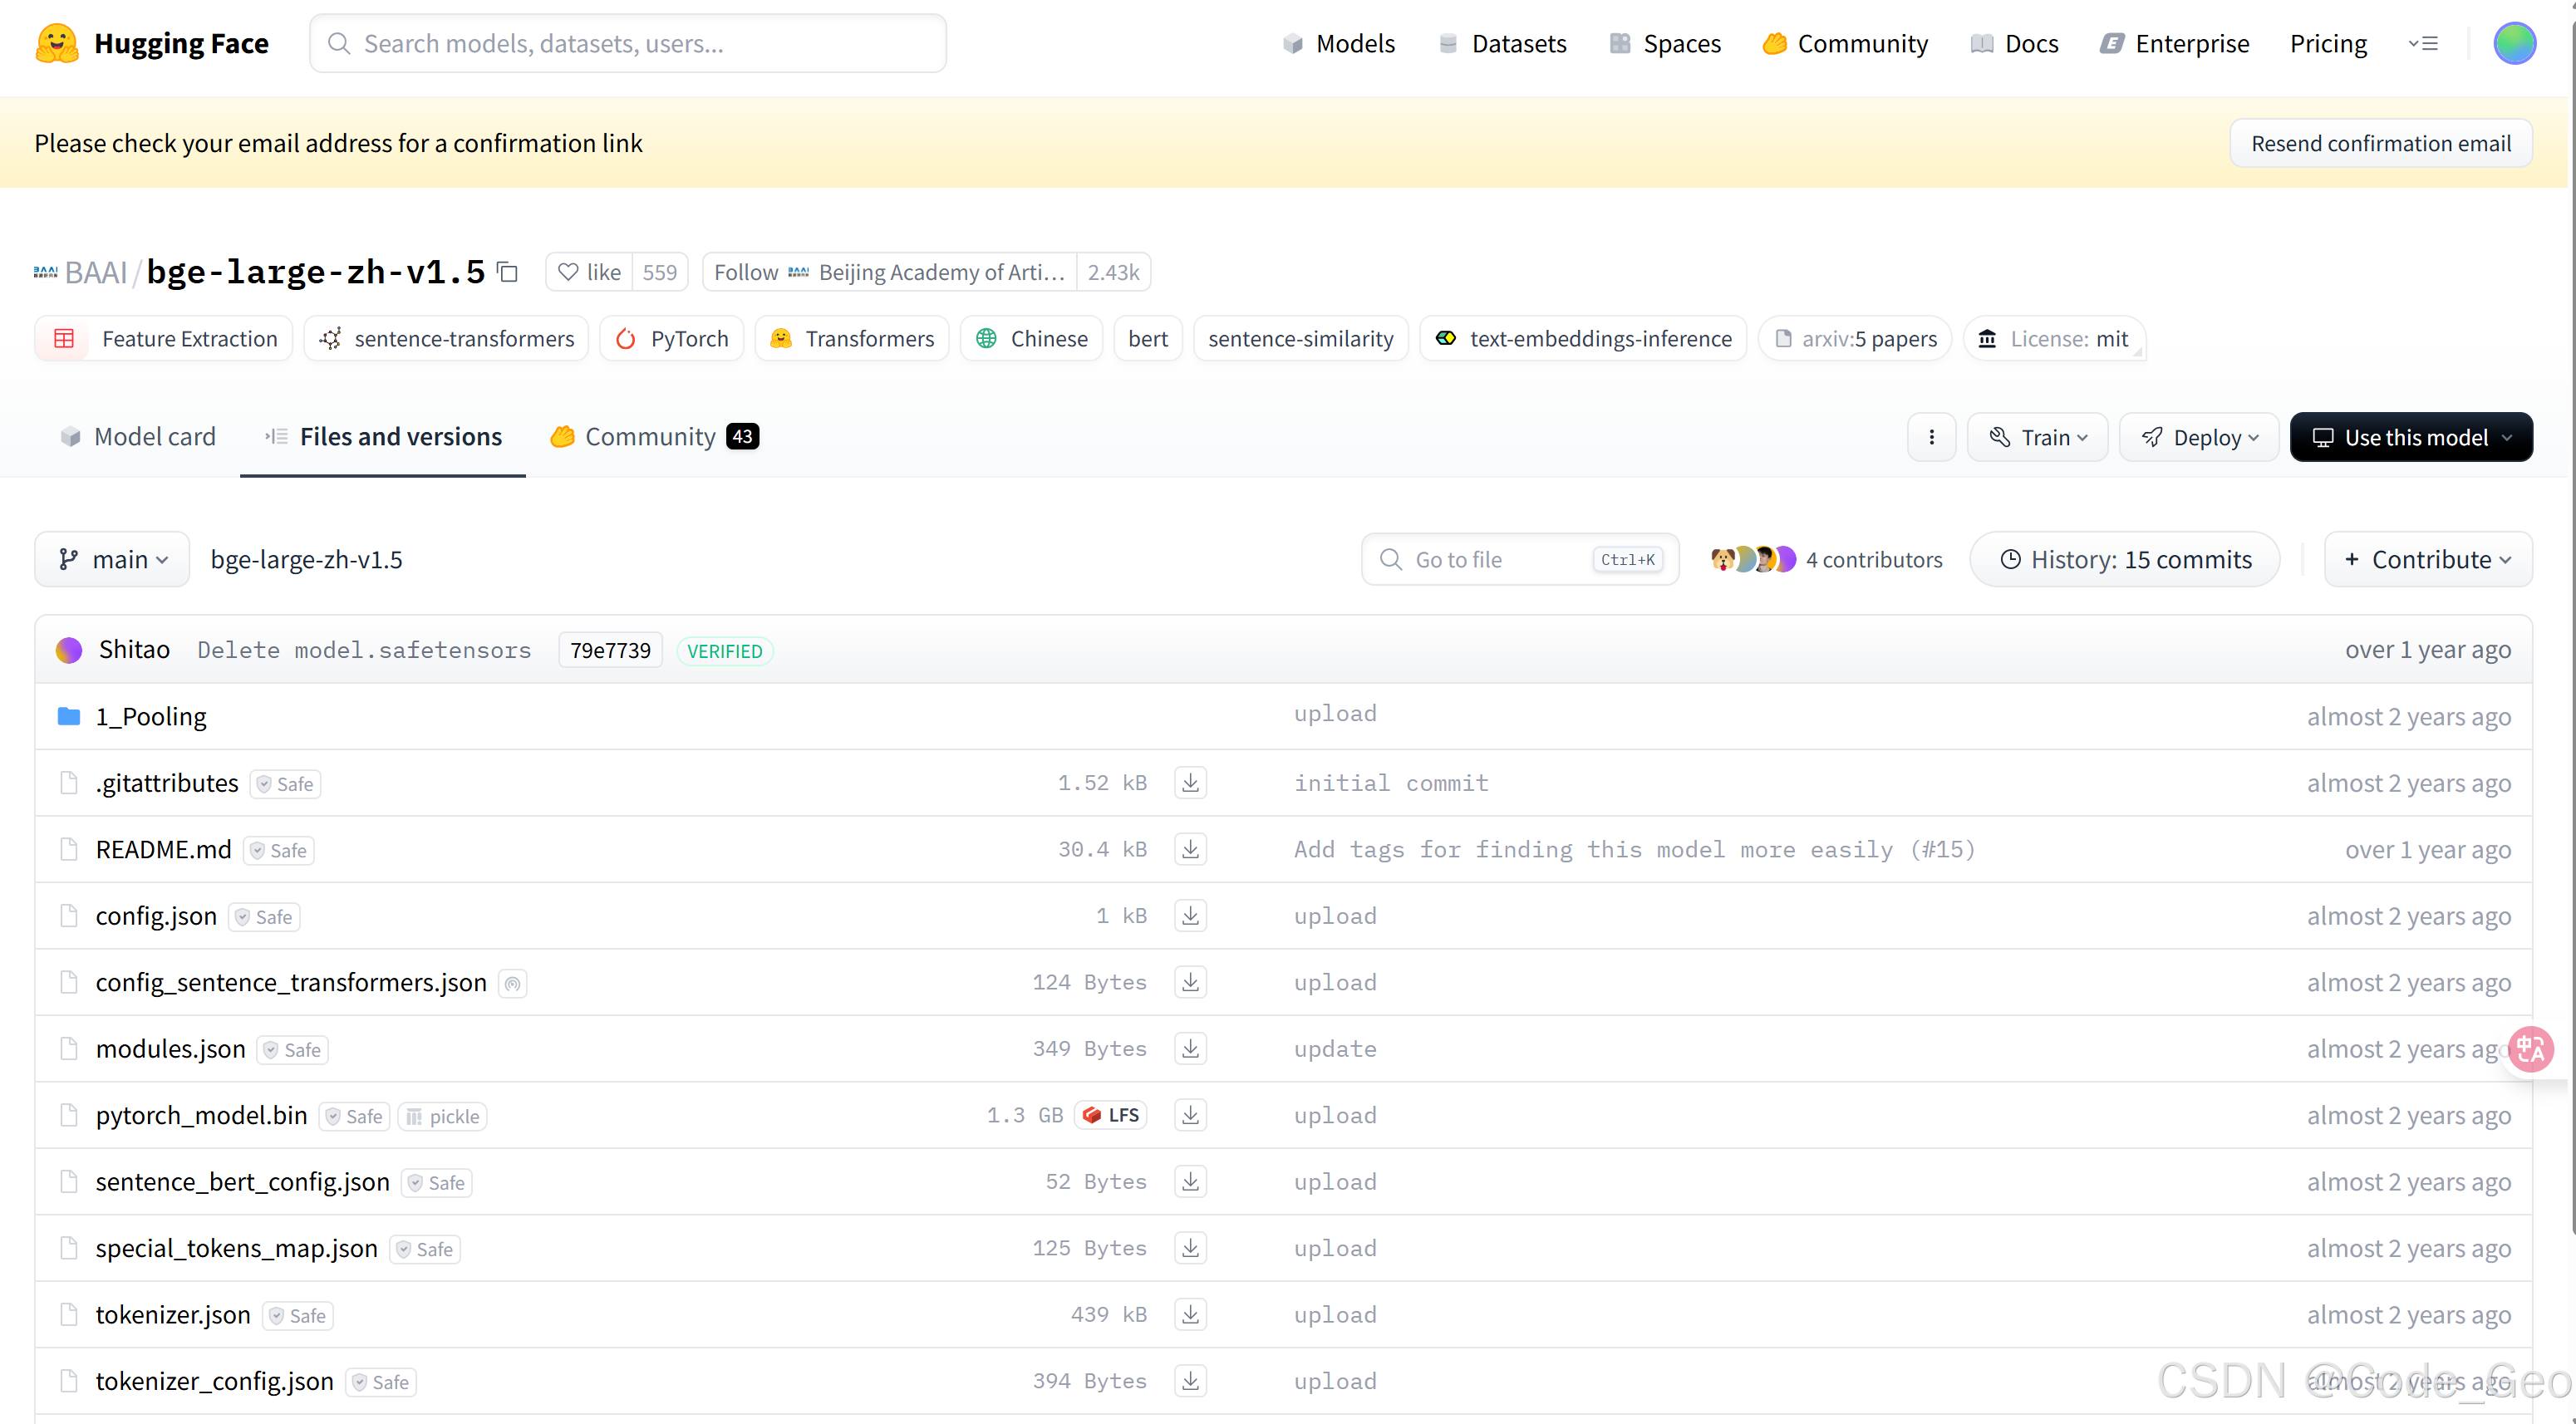Viewport: 2576px width, 1424px height.
Task: Expand the Contribute dropdown
Action: coord(2427,559)
